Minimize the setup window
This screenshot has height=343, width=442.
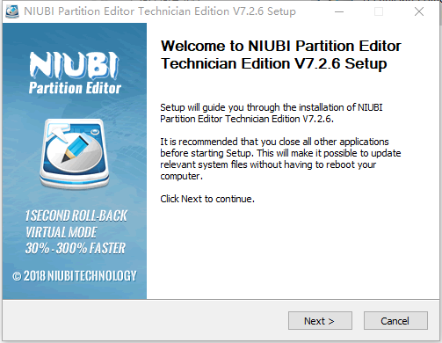(x=339, y=11)
